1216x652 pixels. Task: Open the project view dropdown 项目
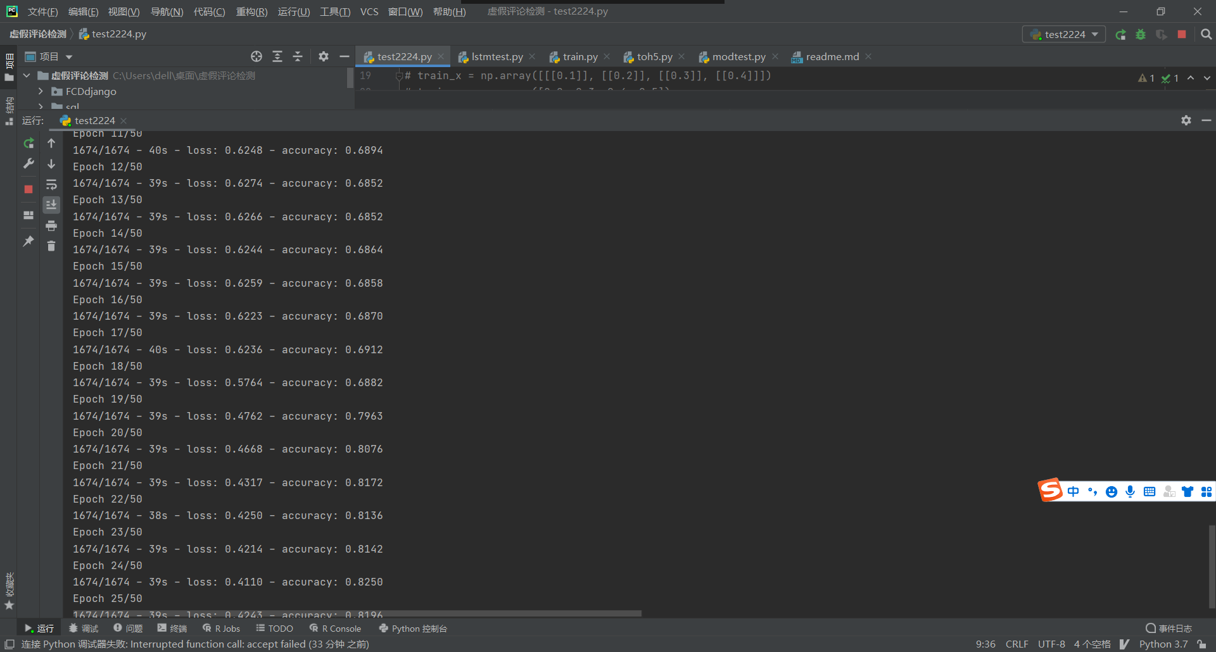pos(49,56)
